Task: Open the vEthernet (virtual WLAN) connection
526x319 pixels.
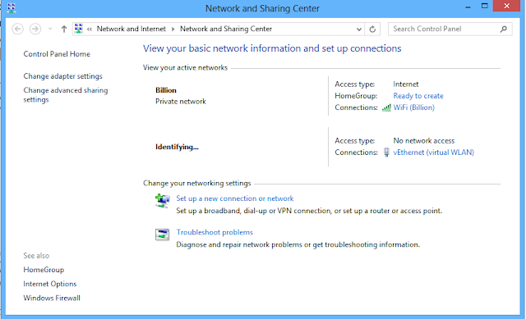Action: pos(433,153)
